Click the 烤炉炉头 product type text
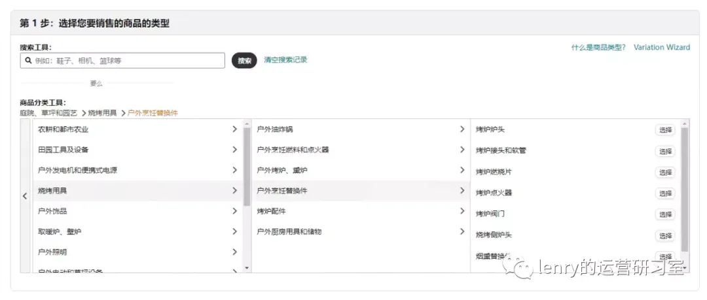Image resolution: width=707 pixels, height=300 pixels. click(x=490, y=129)
